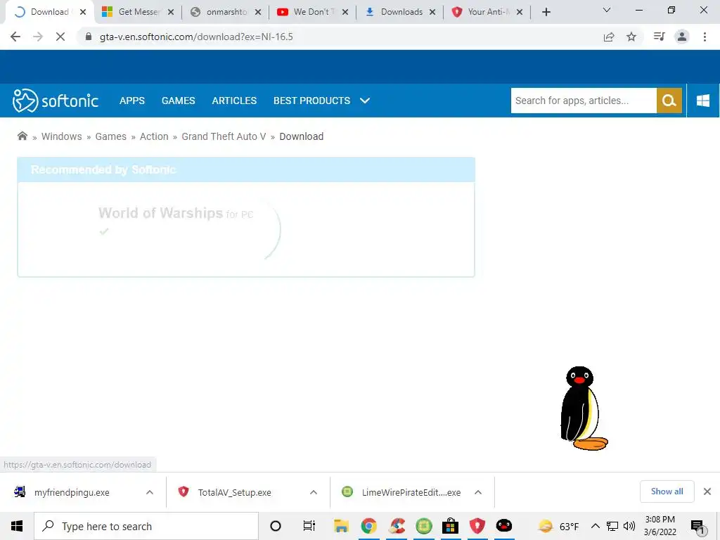Open a new browser tab

pyautogui.click(x=546, y=12)
